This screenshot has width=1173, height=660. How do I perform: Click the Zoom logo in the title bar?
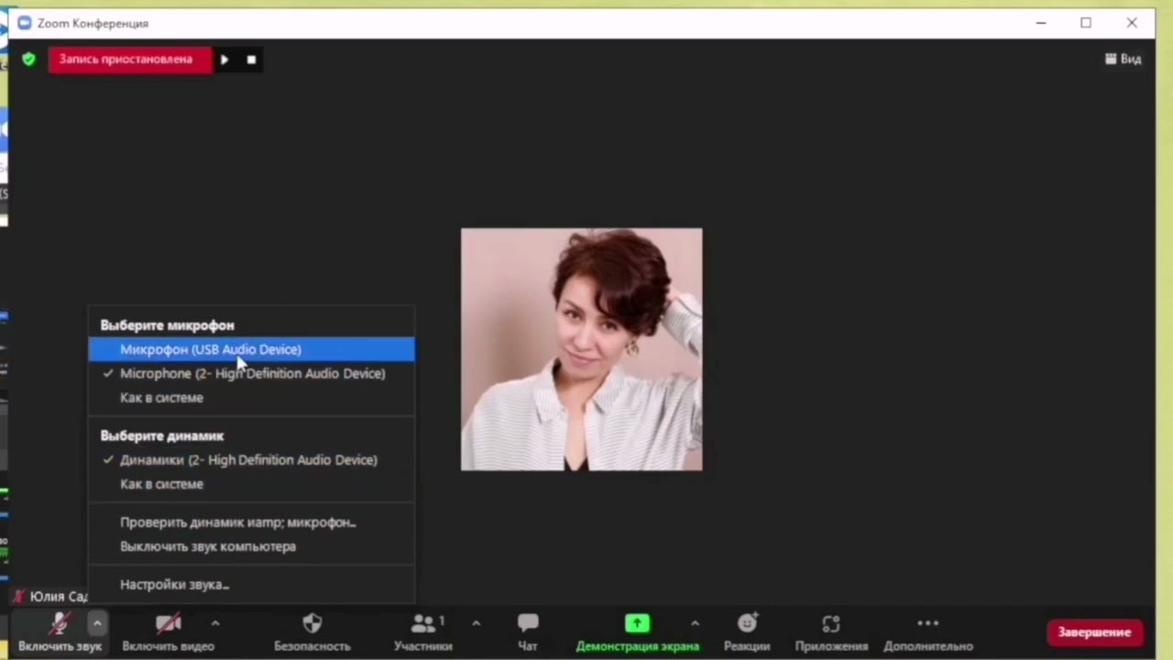[24, 23]
